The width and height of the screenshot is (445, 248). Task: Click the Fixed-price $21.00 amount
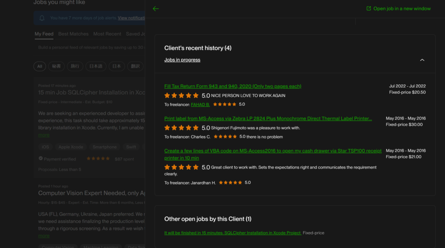point(404,157)
